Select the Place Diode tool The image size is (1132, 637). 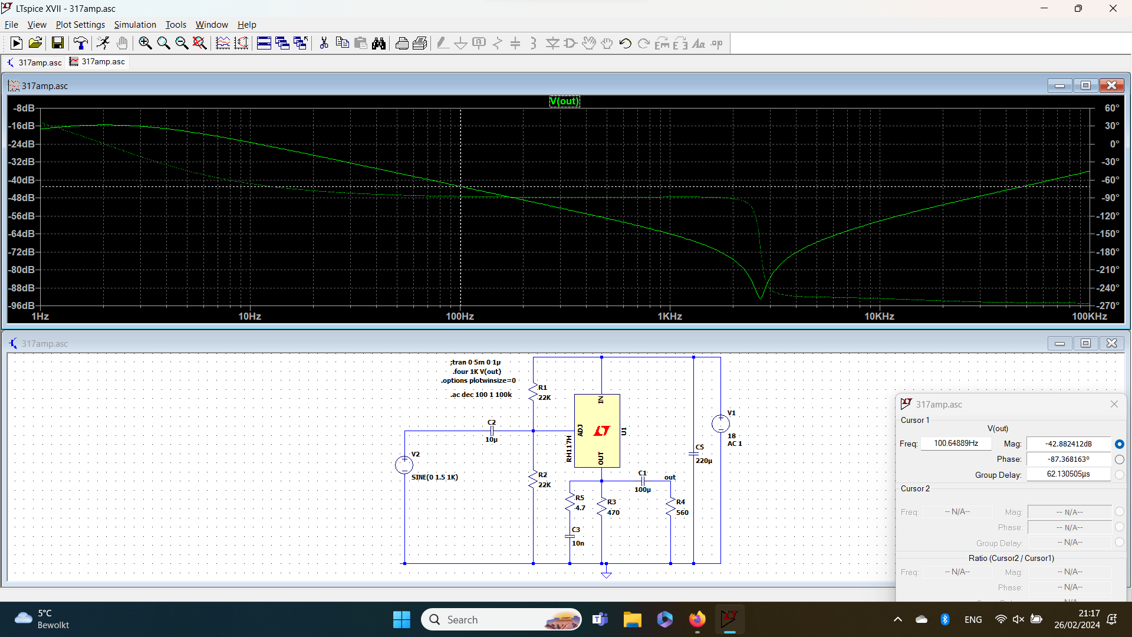552,43
